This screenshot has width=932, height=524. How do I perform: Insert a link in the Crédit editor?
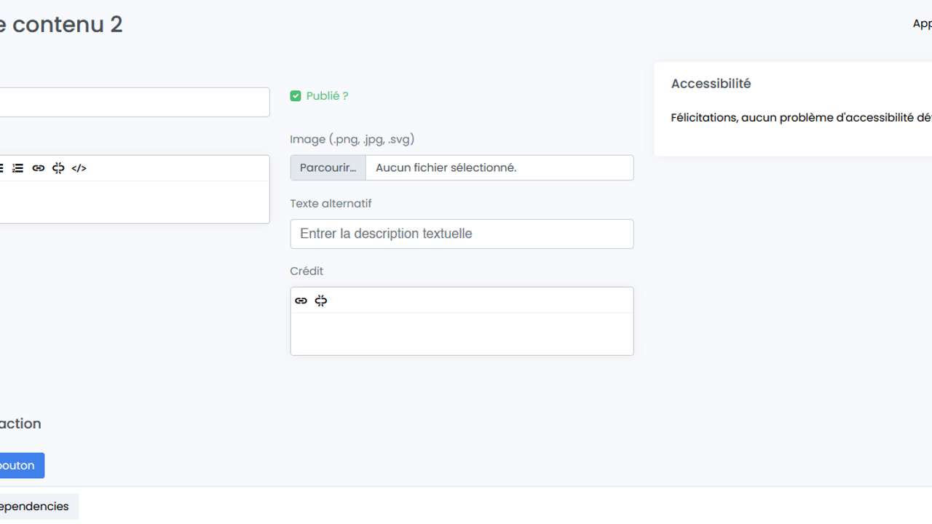(x=301, y=301)
